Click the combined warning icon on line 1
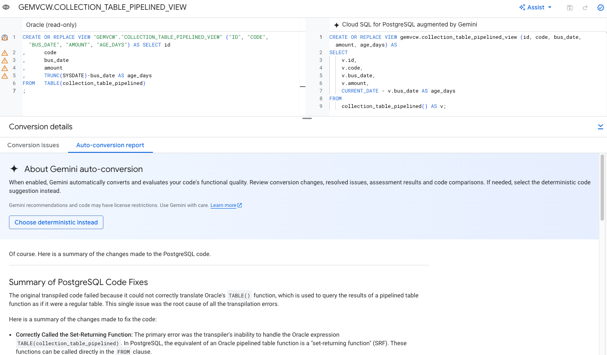Image resolution: width=607 pixels, height=355 pixels. (x=5, y=37)
